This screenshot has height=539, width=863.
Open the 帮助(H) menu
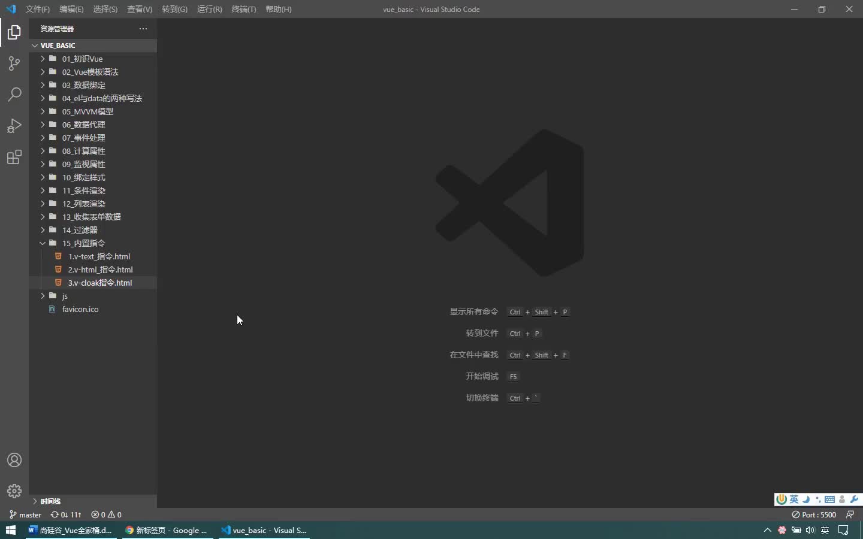pyautogui.click(x=279, y=9)
